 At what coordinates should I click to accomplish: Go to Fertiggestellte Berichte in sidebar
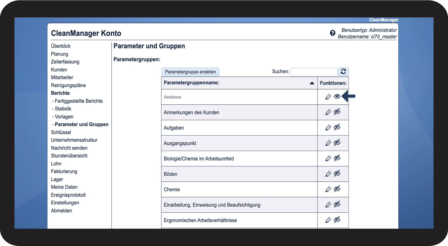point(79,101)
